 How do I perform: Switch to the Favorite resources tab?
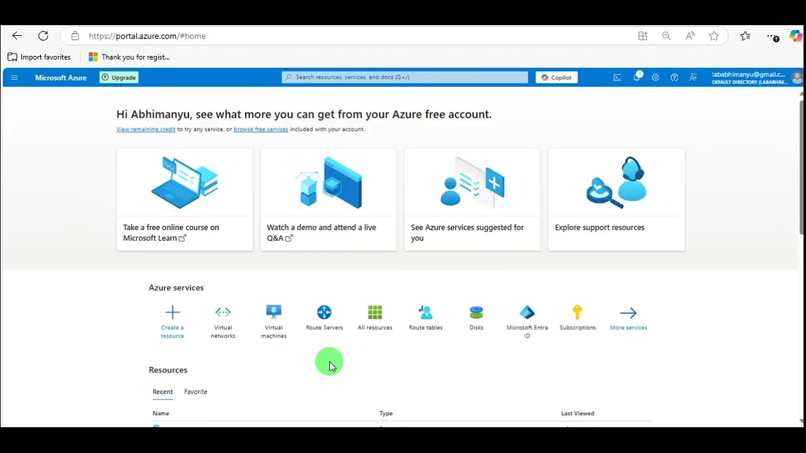tap(196, 391)
